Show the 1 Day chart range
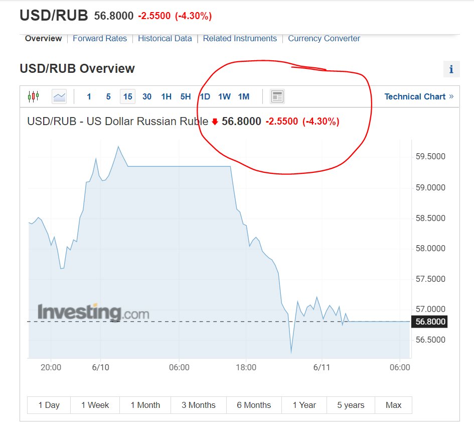The image size is (474, 426). click(49, 405)
